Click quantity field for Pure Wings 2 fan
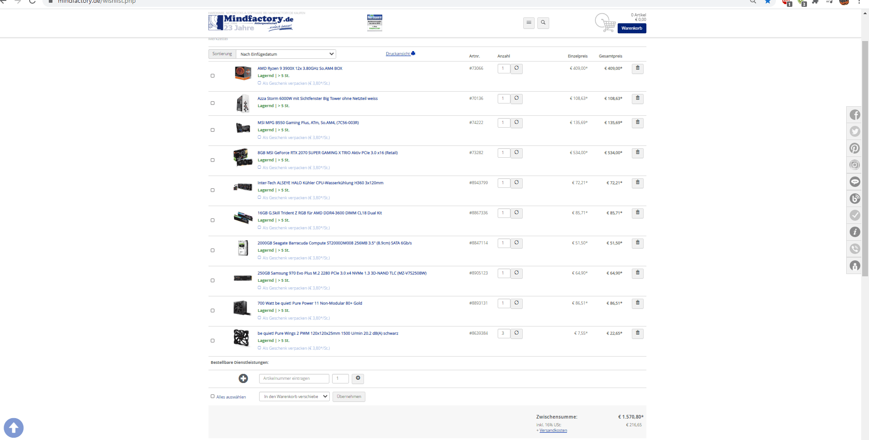The width and height of the screenshot is (869, 440). pos(504,333)
